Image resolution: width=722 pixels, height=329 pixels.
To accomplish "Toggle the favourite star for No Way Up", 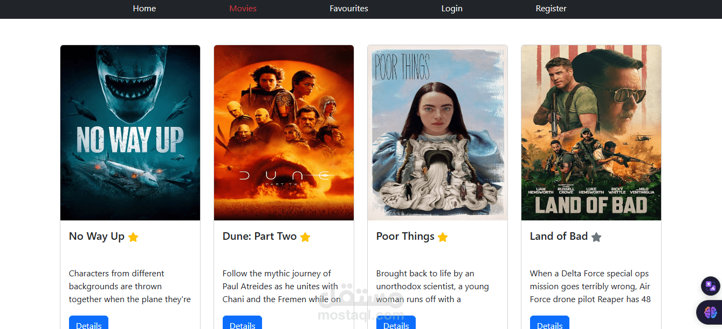I will coord(133,237).
